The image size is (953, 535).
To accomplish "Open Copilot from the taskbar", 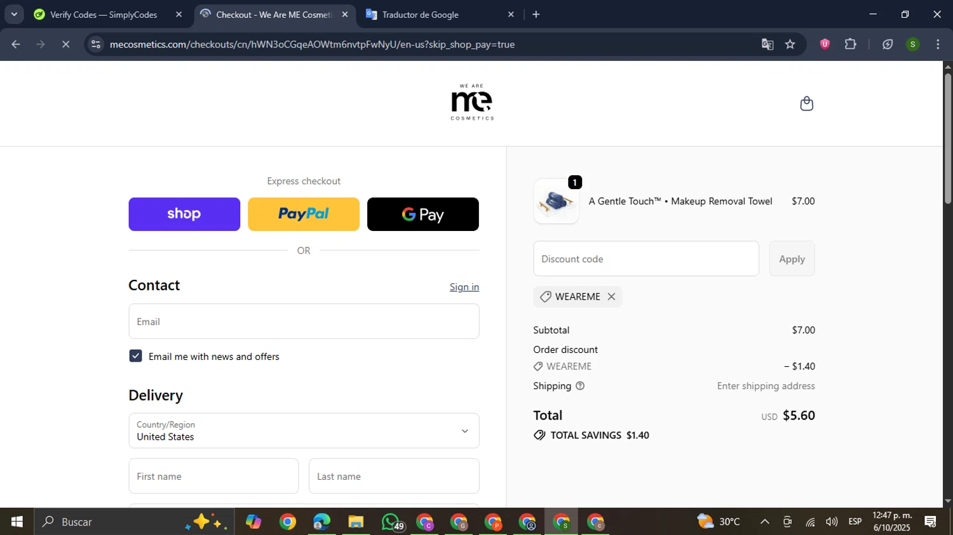I will pyautogui.click(x=253, y=522).
